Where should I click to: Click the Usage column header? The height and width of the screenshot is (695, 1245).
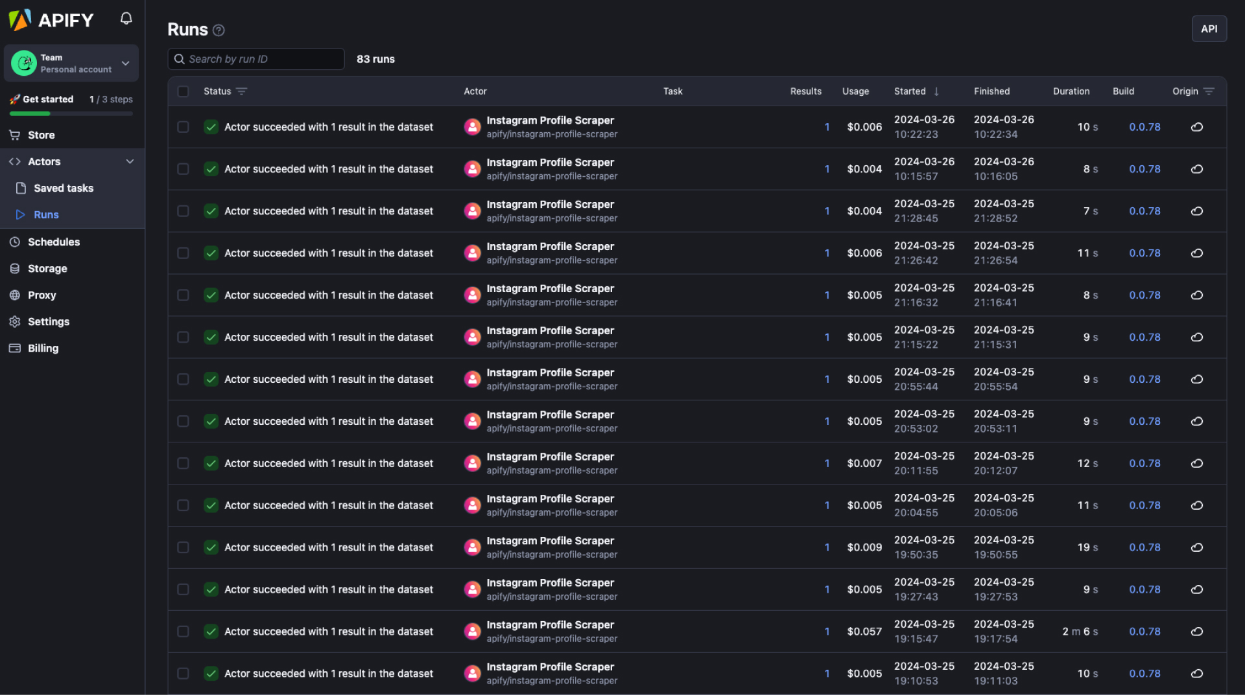855,91
